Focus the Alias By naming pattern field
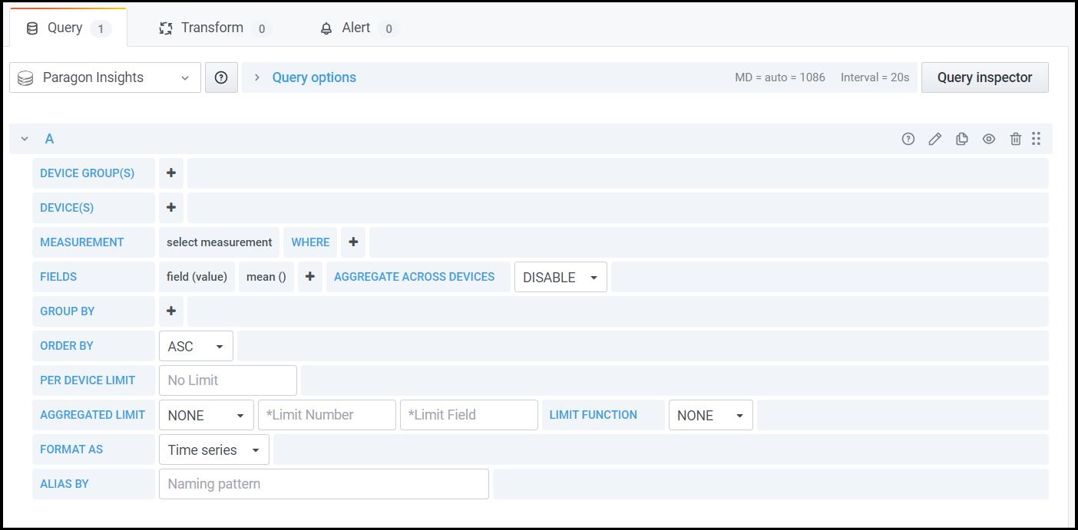This screenshot has width=1078, height=530. coord(324,484)
